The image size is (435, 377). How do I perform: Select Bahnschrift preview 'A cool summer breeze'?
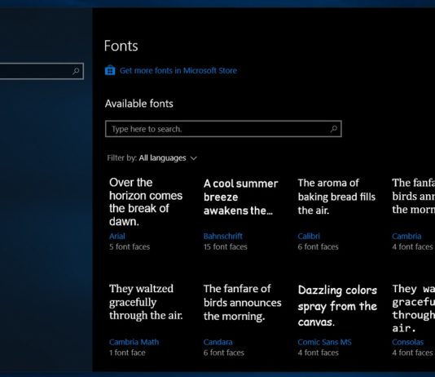point(240,197)
